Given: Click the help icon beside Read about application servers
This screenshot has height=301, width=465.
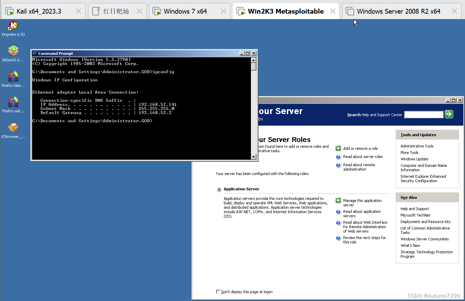Looking at the screenshot, I should click(x=338, y=212).
